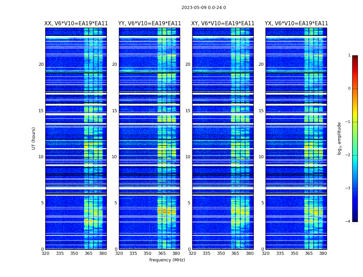Click the 320 tick under XY panel
The image size is (363, 277).
point(192,253)
